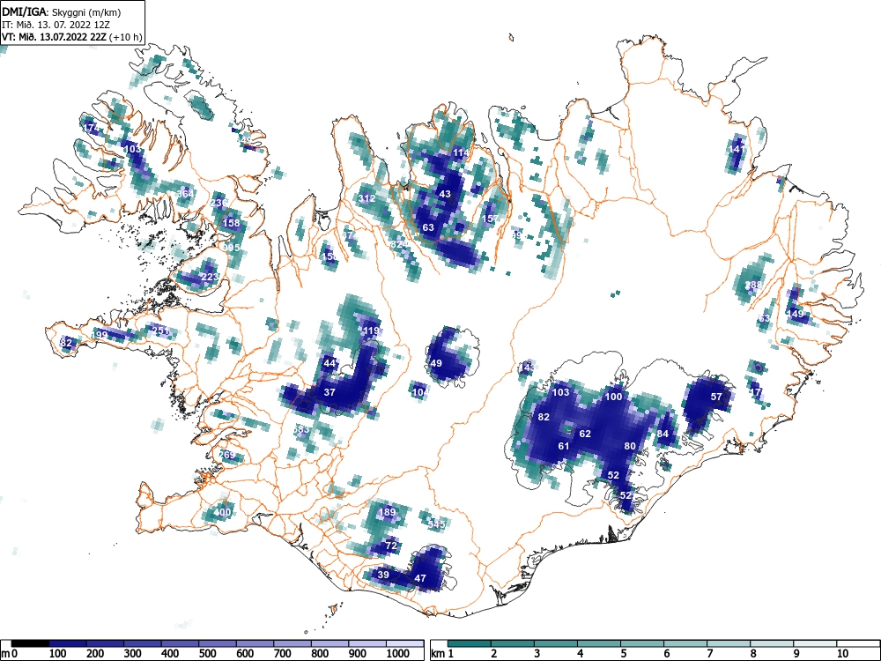Click the "km 1" label on the kilometer legend

443,654
